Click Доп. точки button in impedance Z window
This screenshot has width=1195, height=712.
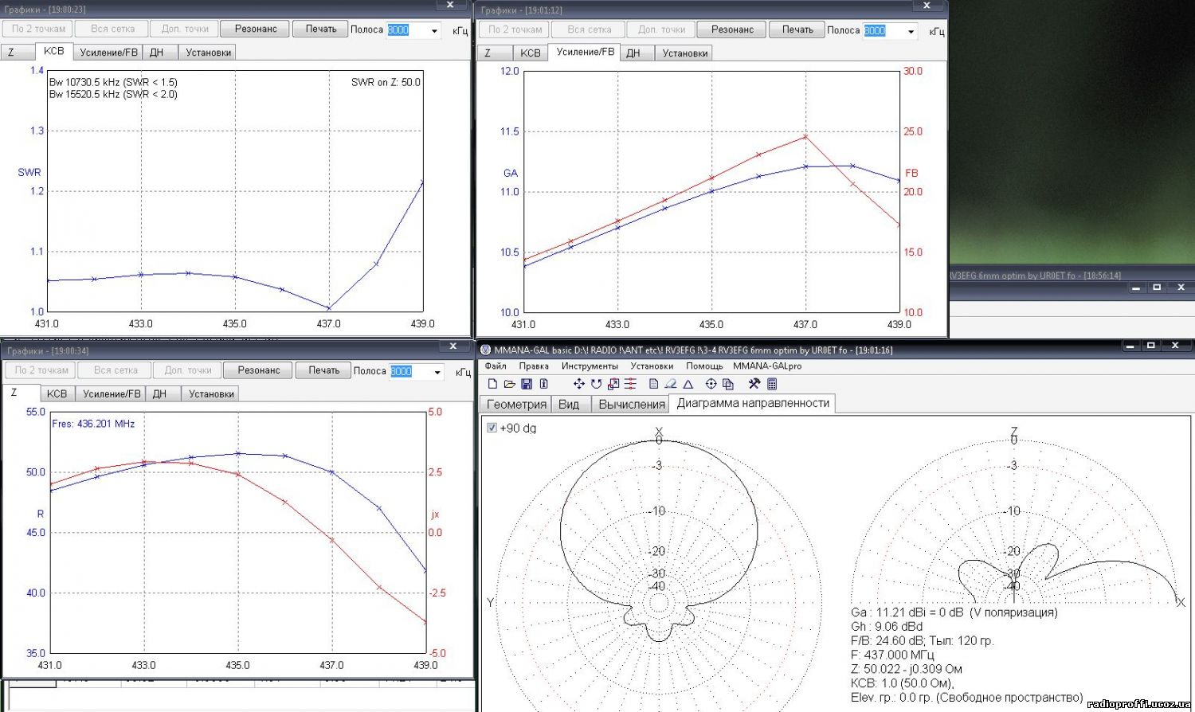point(188,370)
